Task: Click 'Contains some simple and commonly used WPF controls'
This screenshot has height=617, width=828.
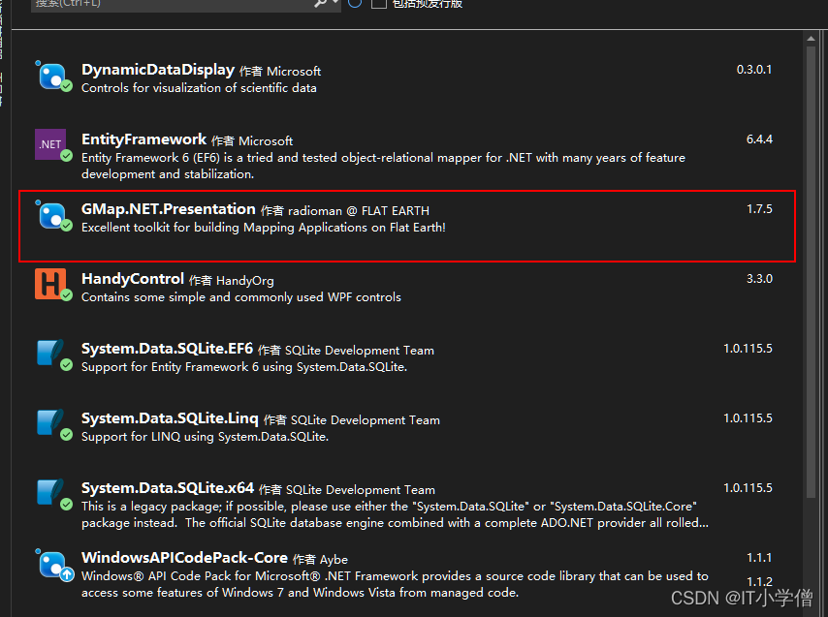Action: tap(241, 297)
